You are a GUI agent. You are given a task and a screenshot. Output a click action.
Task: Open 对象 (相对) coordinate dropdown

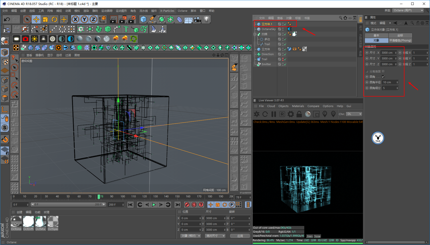coord(191,236)
